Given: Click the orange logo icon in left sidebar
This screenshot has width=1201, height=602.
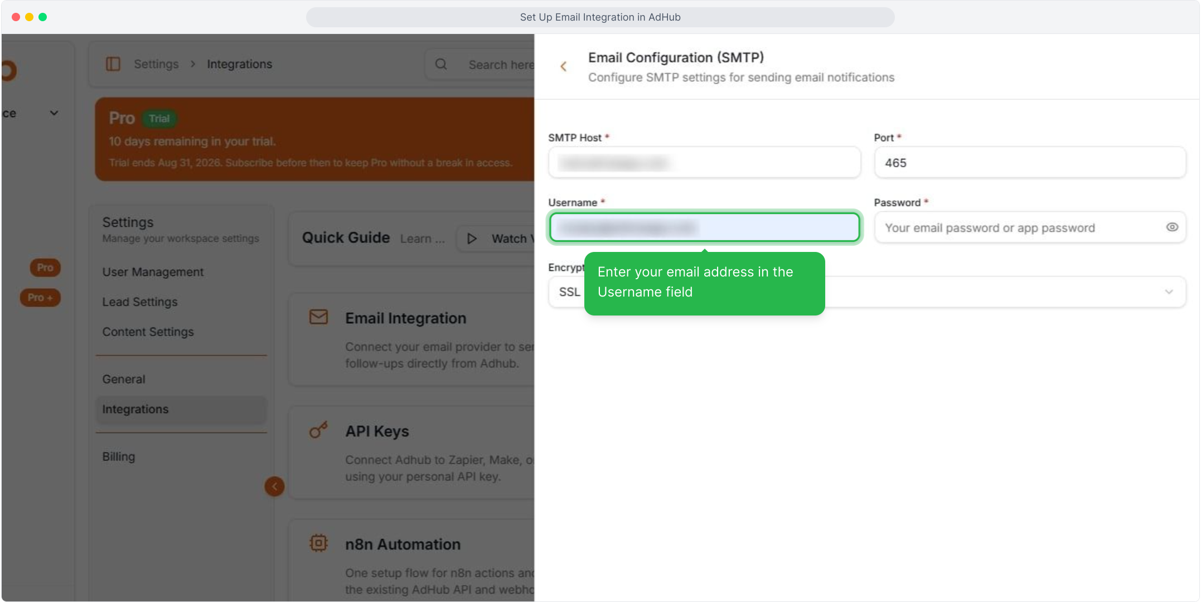Looking at the screenshot, I should point(9,71).
